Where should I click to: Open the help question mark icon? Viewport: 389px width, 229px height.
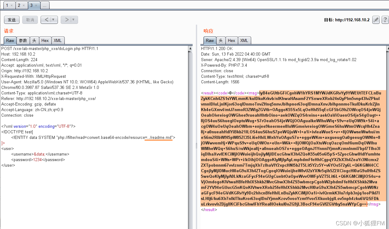point(385,20)
